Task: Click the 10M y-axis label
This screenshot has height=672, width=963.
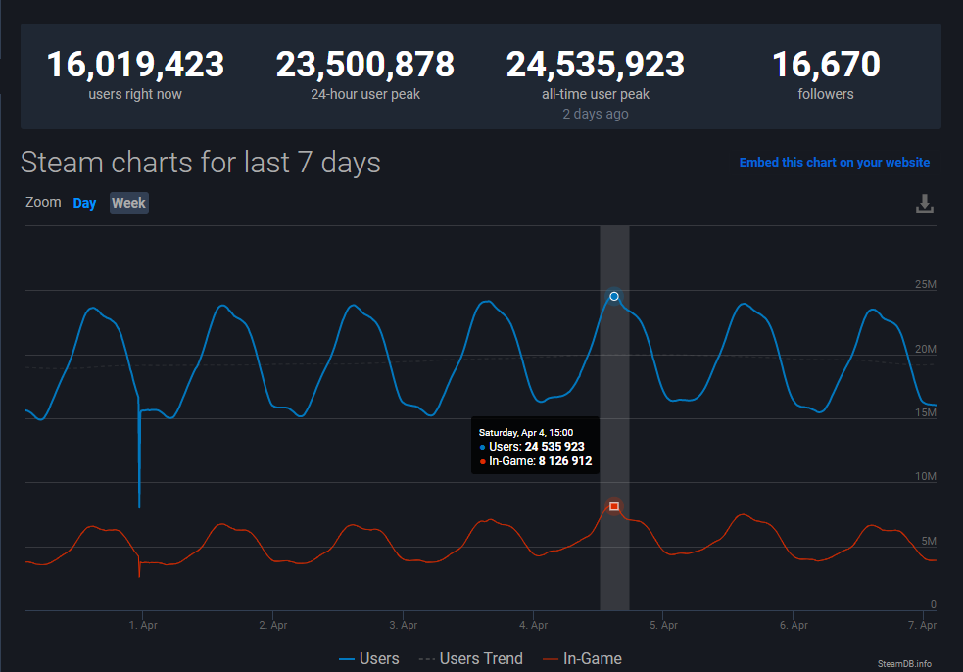Action: [x=926, y=477]
